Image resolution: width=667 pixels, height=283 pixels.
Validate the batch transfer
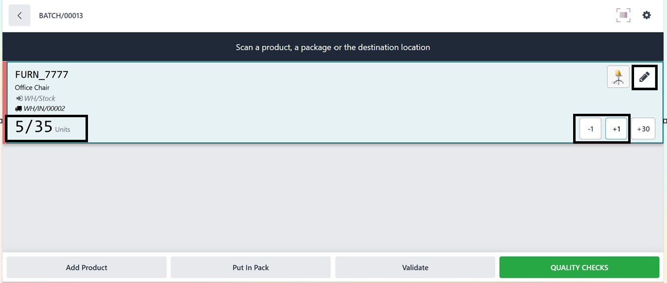(415, 267)
